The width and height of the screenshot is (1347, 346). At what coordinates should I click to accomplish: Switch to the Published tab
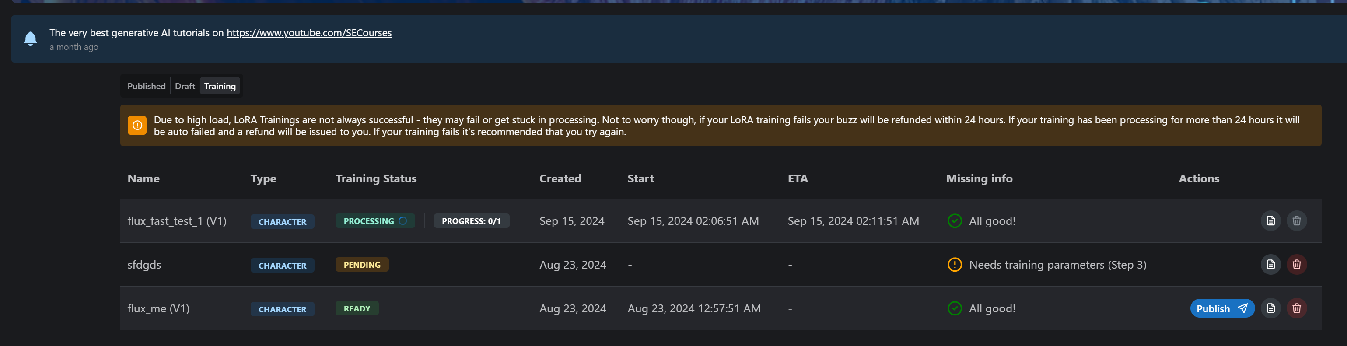click(147, 86)
